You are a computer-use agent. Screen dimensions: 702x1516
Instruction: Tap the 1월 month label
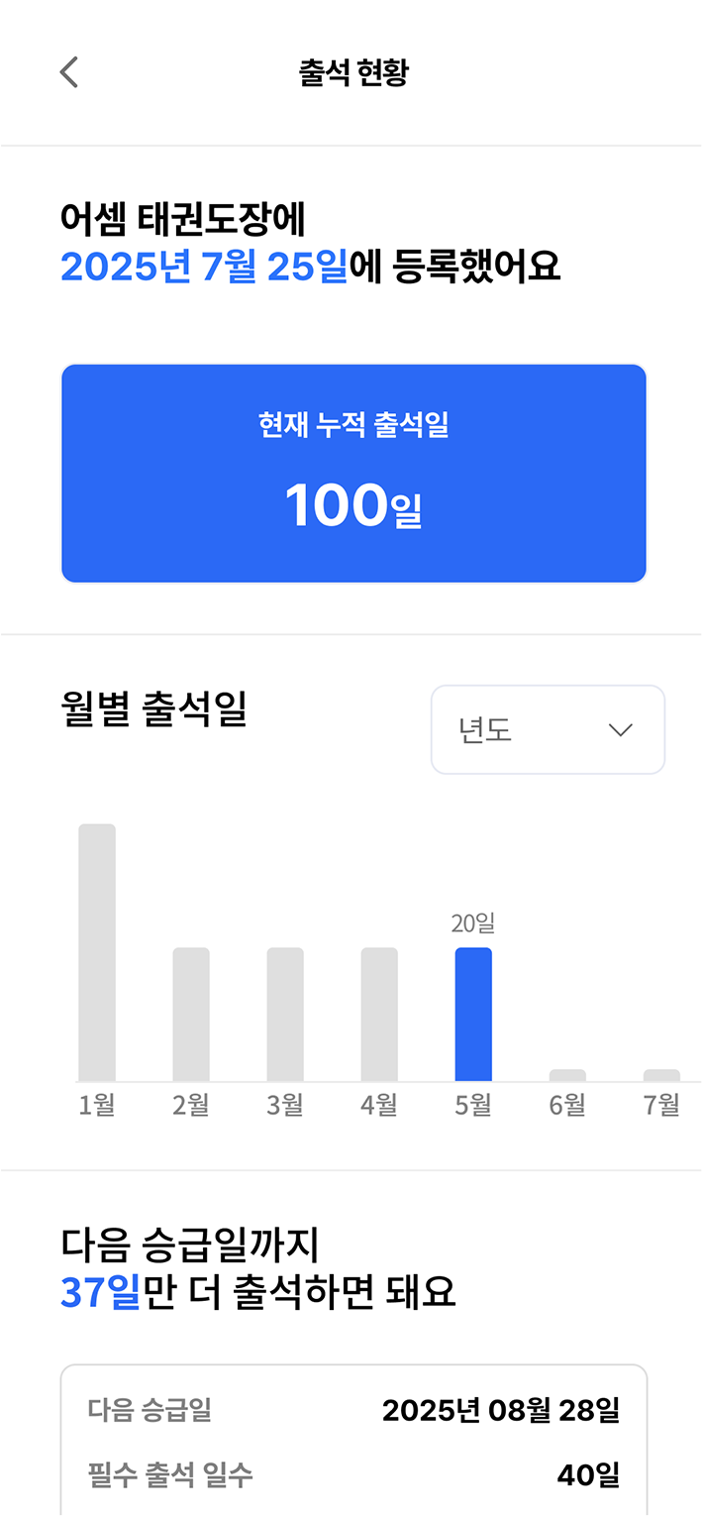pos(97,1105)
